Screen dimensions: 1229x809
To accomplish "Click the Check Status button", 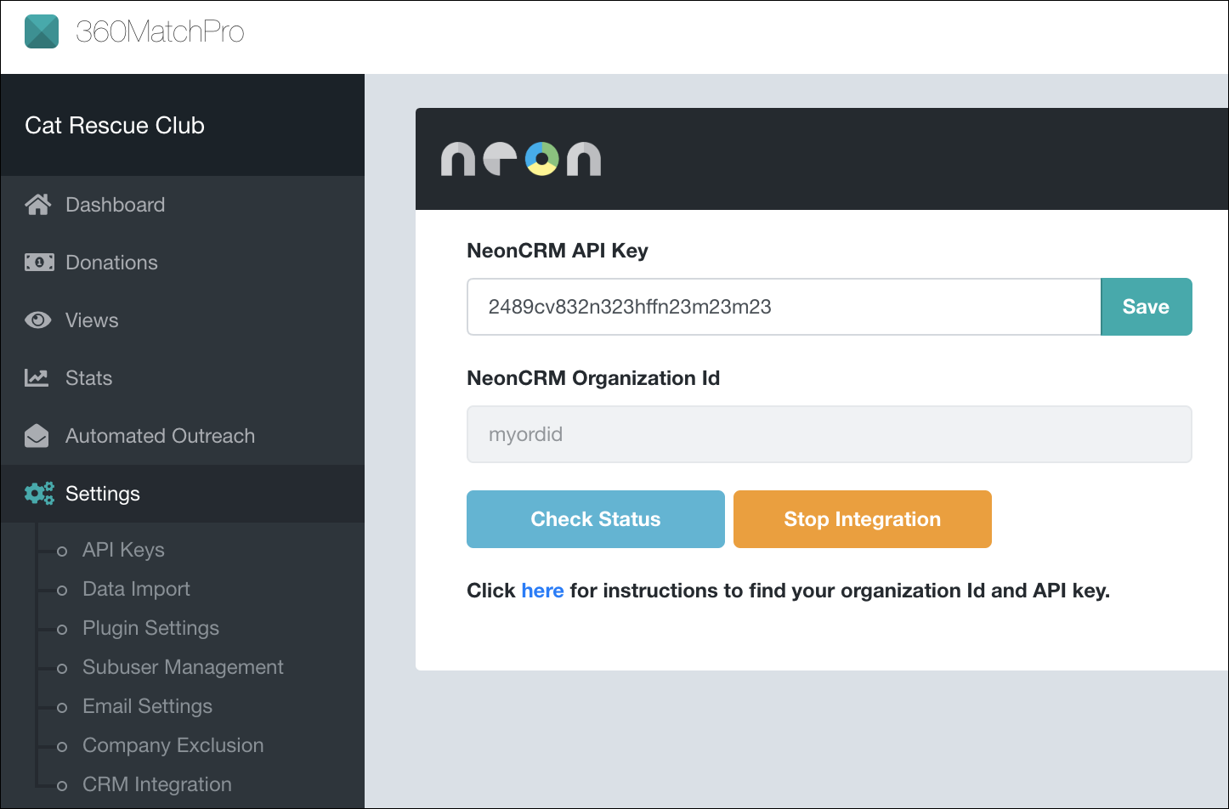I will pyautogui.click(x=596, y=519).
